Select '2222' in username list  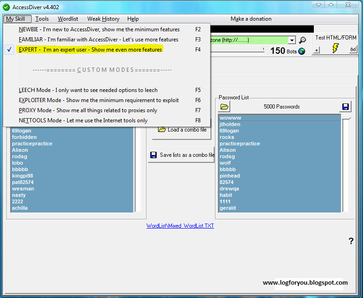tap(72, 201)
